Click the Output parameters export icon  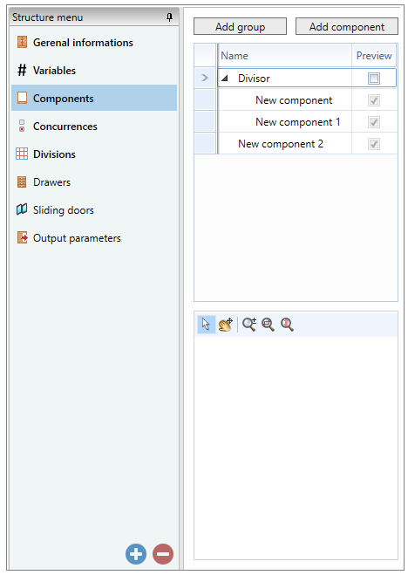23,237
